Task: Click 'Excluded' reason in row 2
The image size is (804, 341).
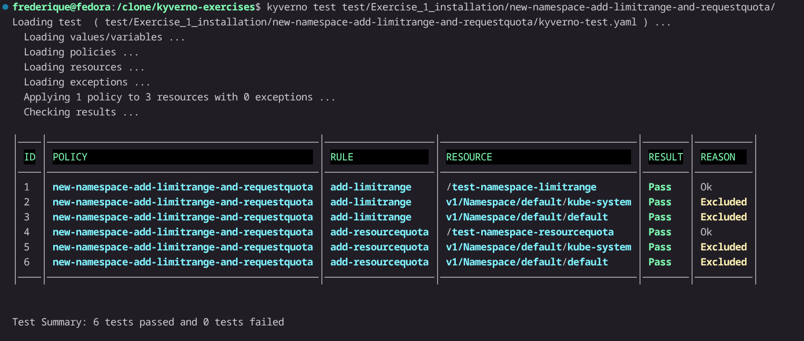Action: [724, 202]
